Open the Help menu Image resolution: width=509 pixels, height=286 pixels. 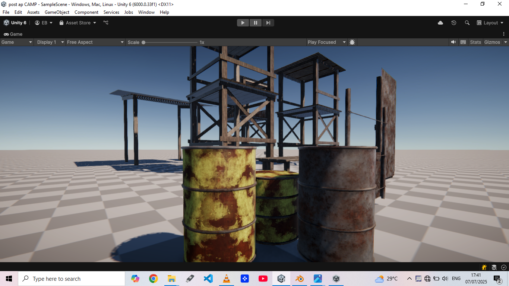(164, 12)
